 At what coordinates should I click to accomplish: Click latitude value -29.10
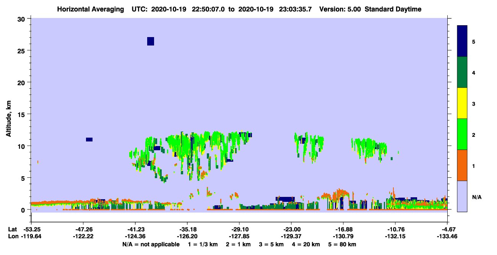[239, 229]
